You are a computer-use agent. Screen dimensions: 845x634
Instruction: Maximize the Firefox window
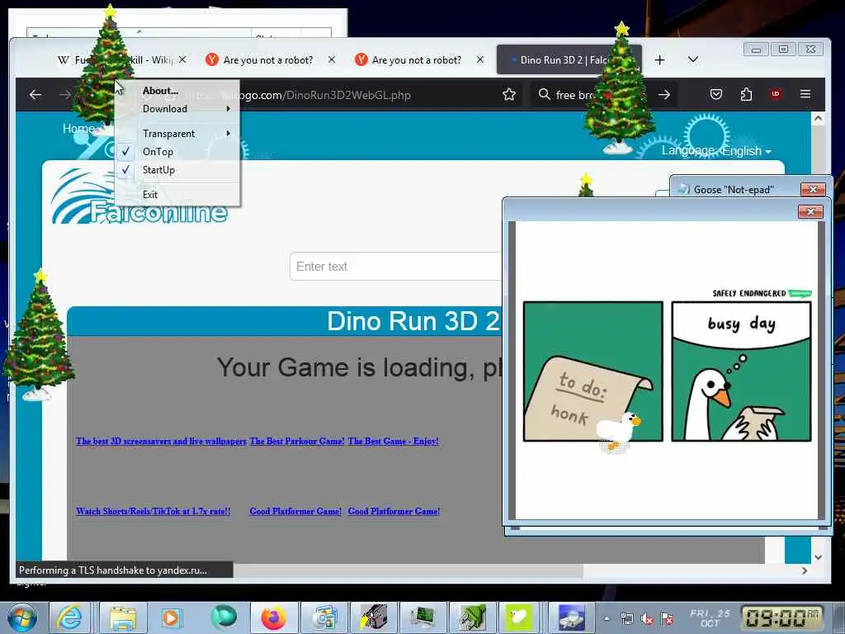click(783, 49)
